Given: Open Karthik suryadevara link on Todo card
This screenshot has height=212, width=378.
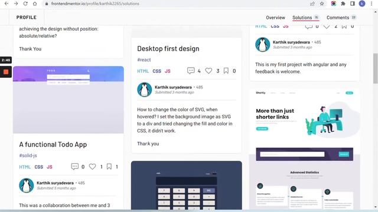Looking at the screenshot, I should click(55, 183).
